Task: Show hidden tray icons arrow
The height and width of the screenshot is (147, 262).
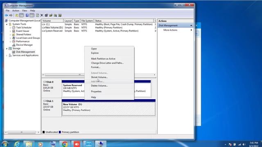Action: click(x=225, y=145)
